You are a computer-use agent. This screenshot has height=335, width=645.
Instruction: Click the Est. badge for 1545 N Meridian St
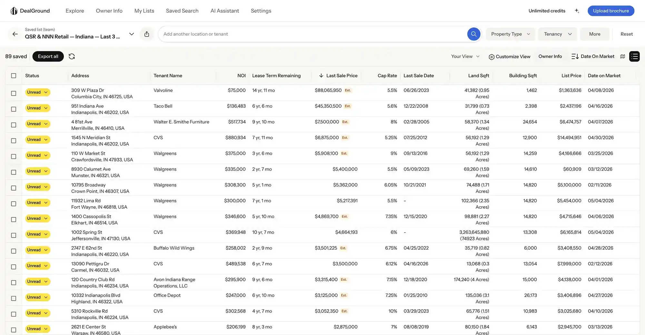345,138
